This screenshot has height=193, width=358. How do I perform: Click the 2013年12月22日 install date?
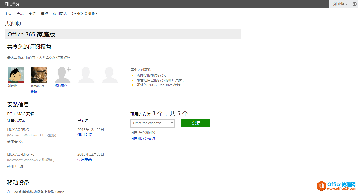[91, 130]
